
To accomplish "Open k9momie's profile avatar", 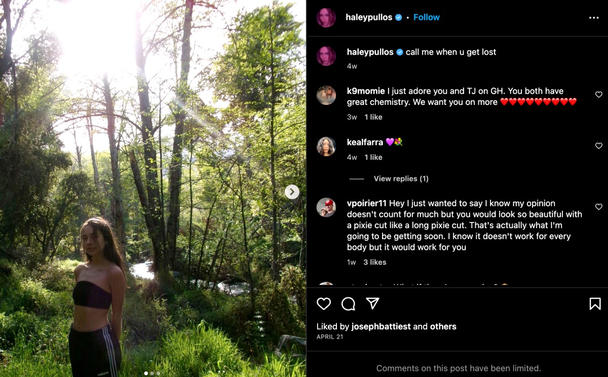I will pos(326,95).
